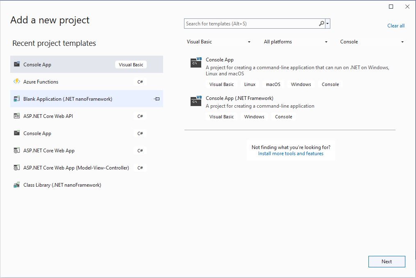This screenshot has width=416, height=278.
Task: Click the ASP.NET Core Web API icon
Action: click(x=17, y=116)
